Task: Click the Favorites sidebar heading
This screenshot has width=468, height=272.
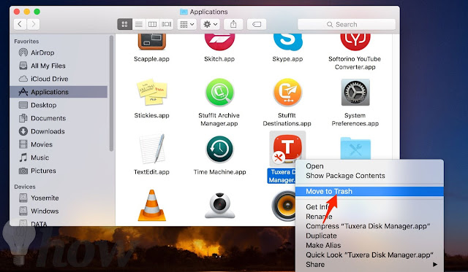Action: click(x=26, y=42)
